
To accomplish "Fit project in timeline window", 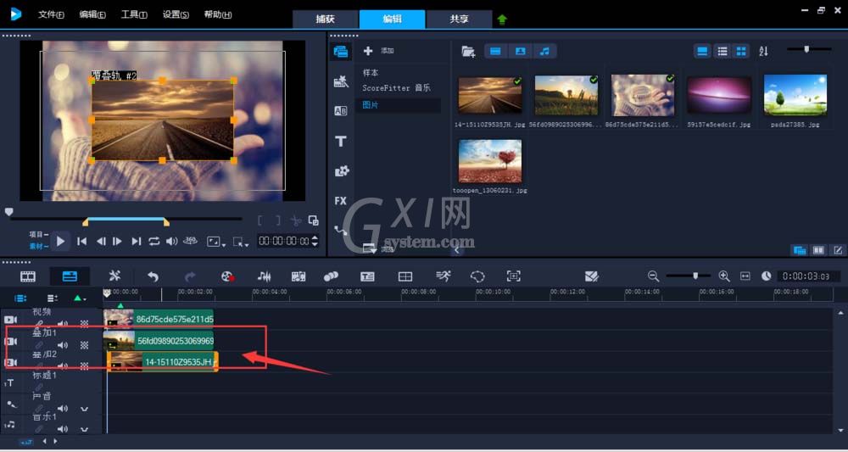I will (x=745, y=276).
